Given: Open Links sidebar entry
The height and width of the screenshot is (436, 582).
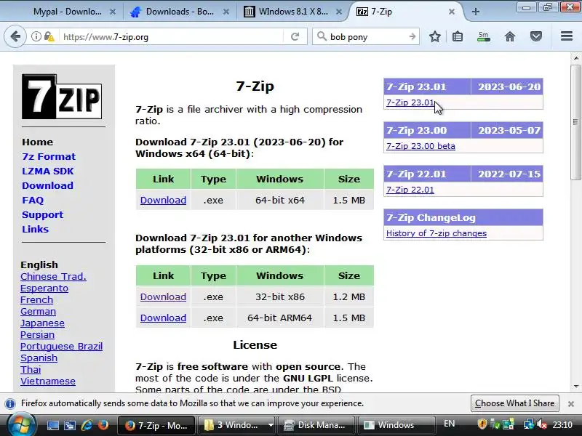Looking at the screenshot, I should point(35,229).
